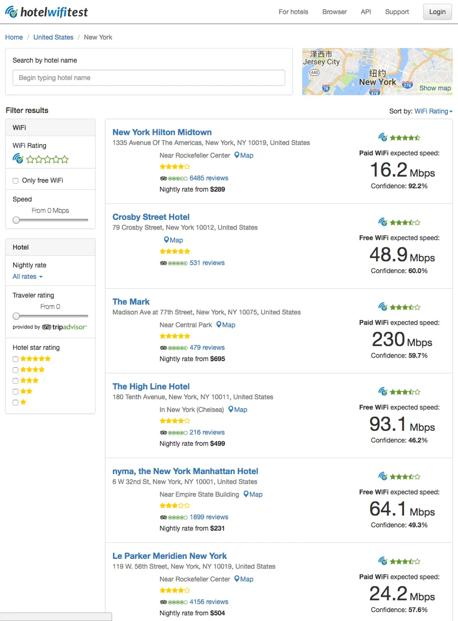The height and width of the screenshot is (621, 458).
Task: Click map pin icon for Crosby Street Hotel
Action: 166,240
